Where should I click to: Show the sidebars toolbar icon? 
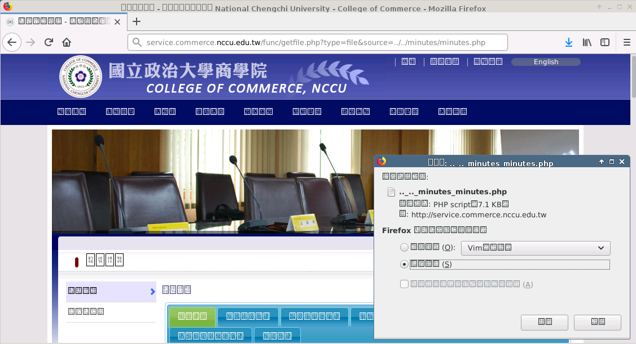coord(605,42)
